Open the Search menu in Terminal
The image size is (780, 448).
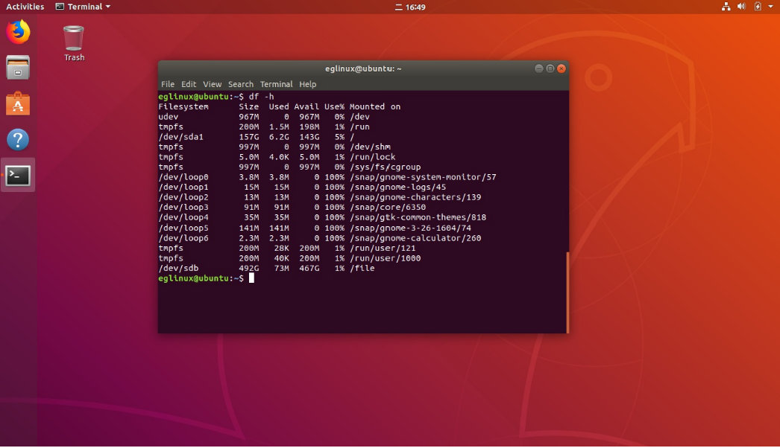pyautogui.click(x=241, y=84)
